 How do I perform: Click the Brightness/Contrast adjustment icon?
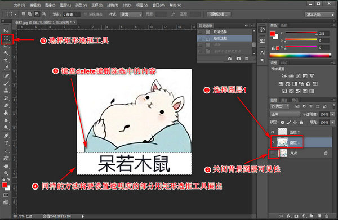284,76
